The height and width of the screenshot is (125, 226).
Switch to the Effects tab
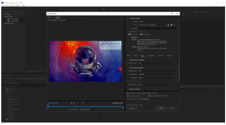129,56
